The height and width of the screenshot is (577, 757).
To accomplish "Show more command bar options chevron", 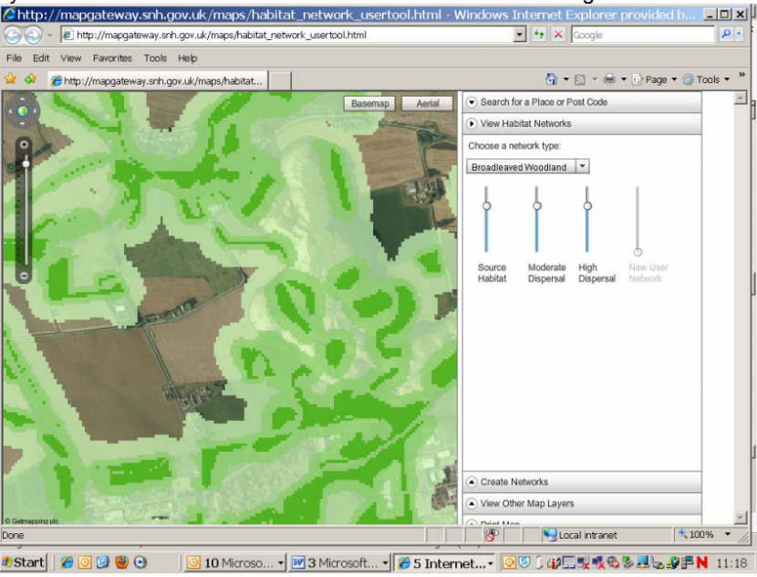I will 742,74.
